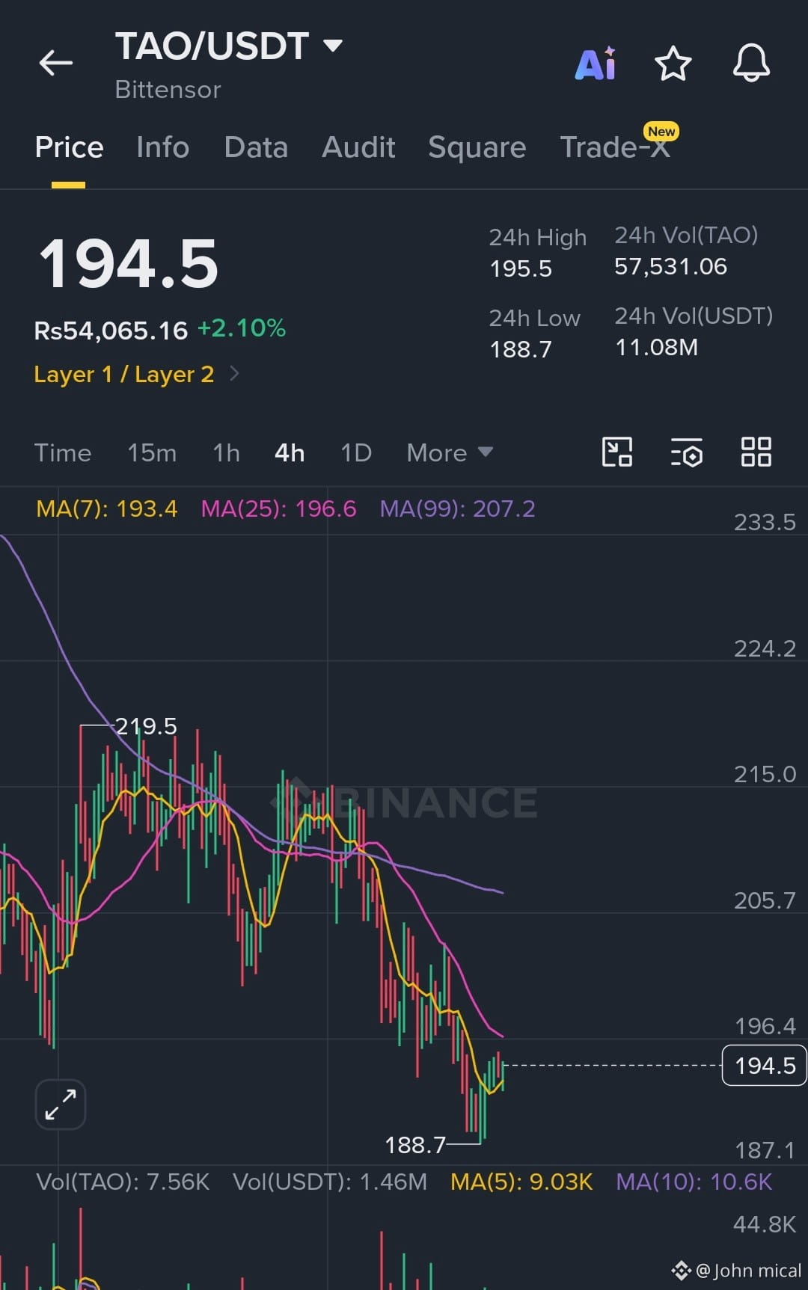Expand chart to fullscreen
Image resolution: width=808 pixels, height=1290 pixels.
click(61, 1104)
